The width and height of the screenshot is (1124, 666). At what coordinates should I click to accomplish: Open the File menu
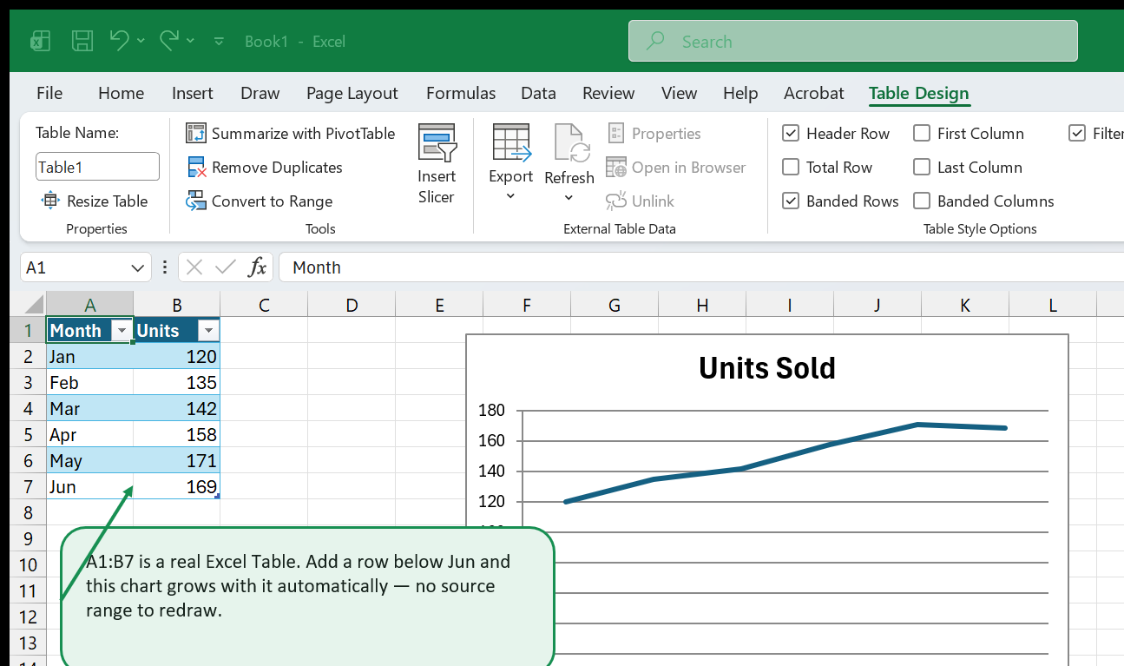click(49, 93)
